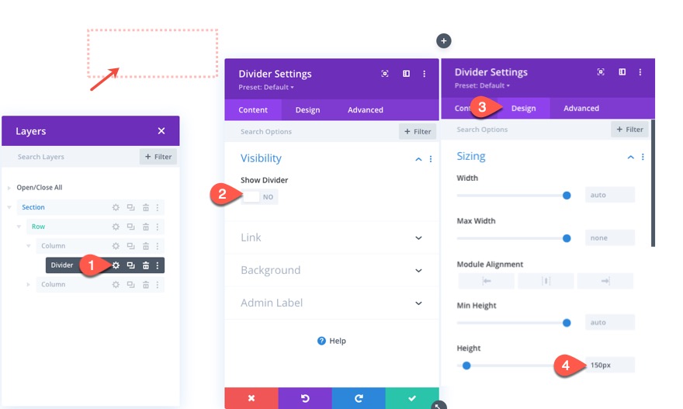The image size is (683, 409).
Task: Discard changes with red X button
Action: click(x=251, y=398)
